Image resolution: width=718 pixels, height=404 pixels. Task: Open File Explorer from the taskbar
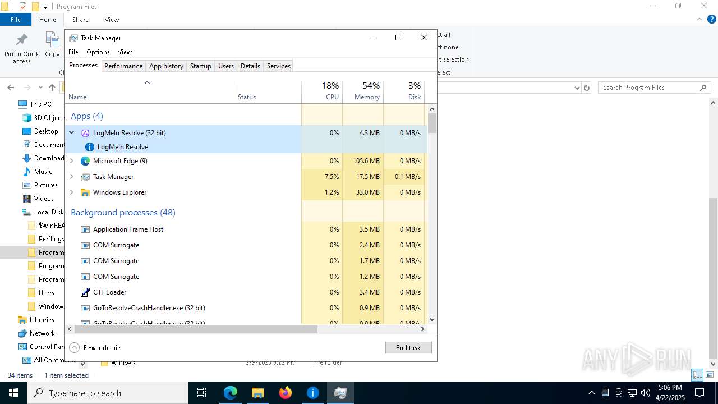click(x=257, y=393)
